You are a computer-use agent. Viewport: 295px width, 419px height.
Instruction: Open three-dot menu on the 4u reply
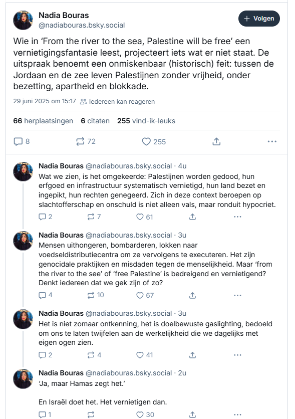pos(237,217)
